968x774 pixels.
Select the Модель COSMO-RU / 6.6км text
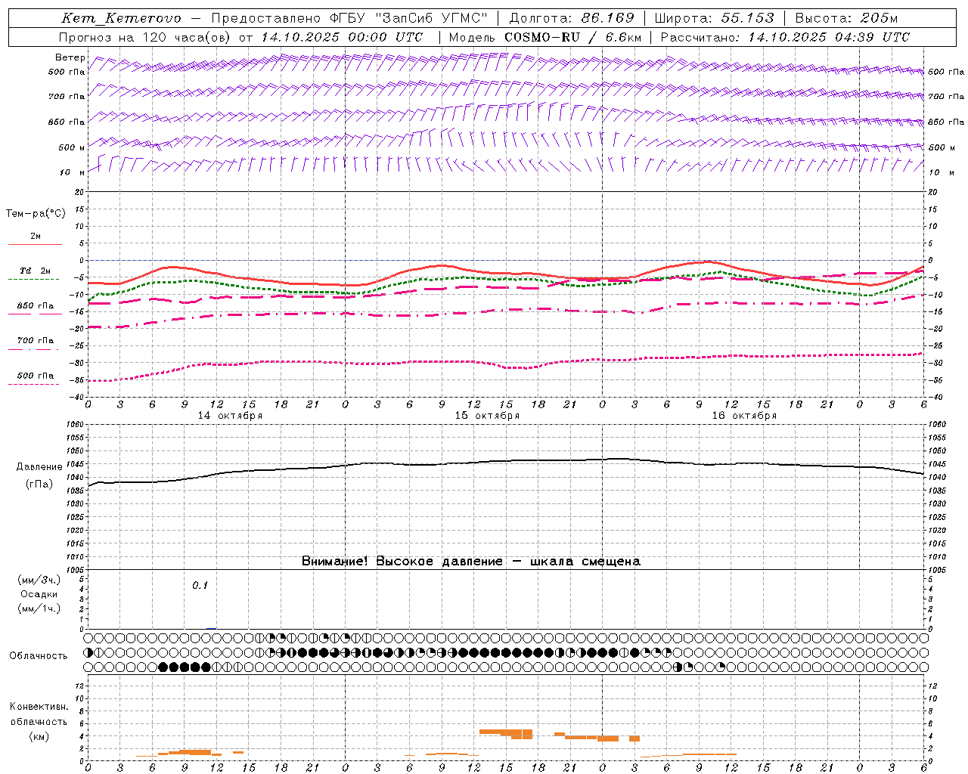(545, 37)
